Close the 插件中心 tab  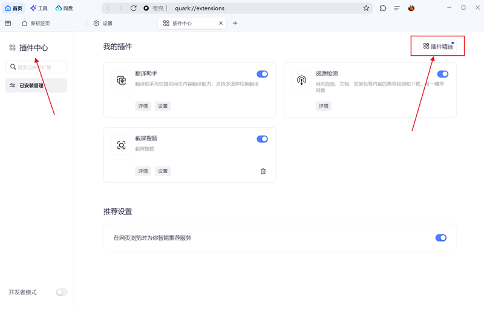(221, 23)
